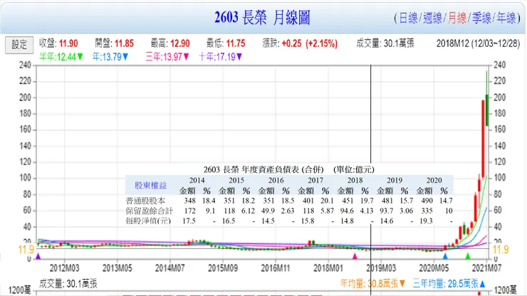The width and height of the screenshot is (527, 296).
Task: Click the 三年均量: 29.5萬張 label
Action: click(x=449, y=284)
